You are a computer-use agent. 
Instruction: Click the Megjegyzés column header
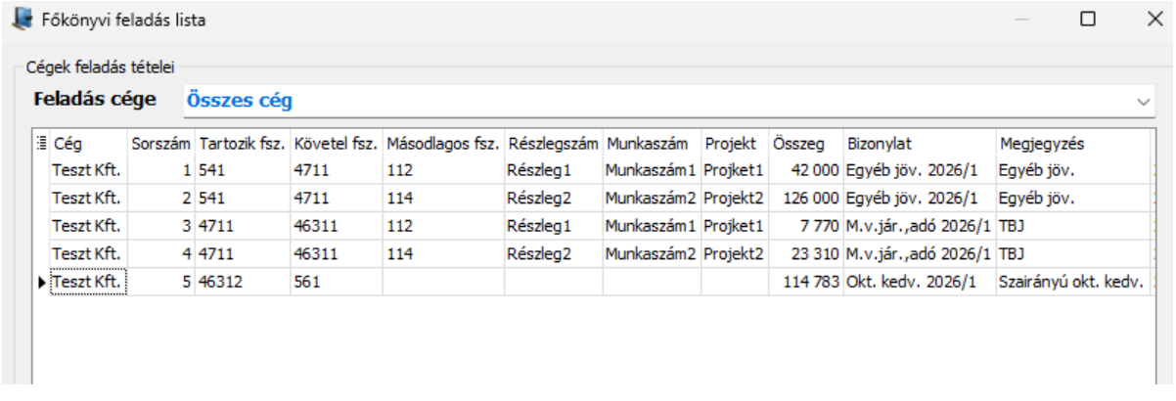click(x=1071, y=144)
